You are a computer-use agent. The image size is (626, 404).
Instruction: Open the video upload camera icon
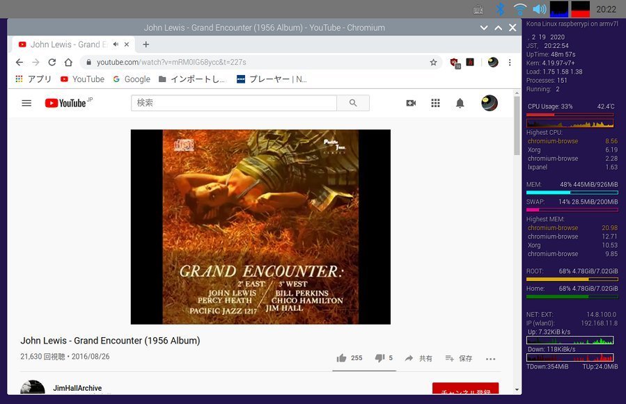pyautogui.click(x=411, y=103)
